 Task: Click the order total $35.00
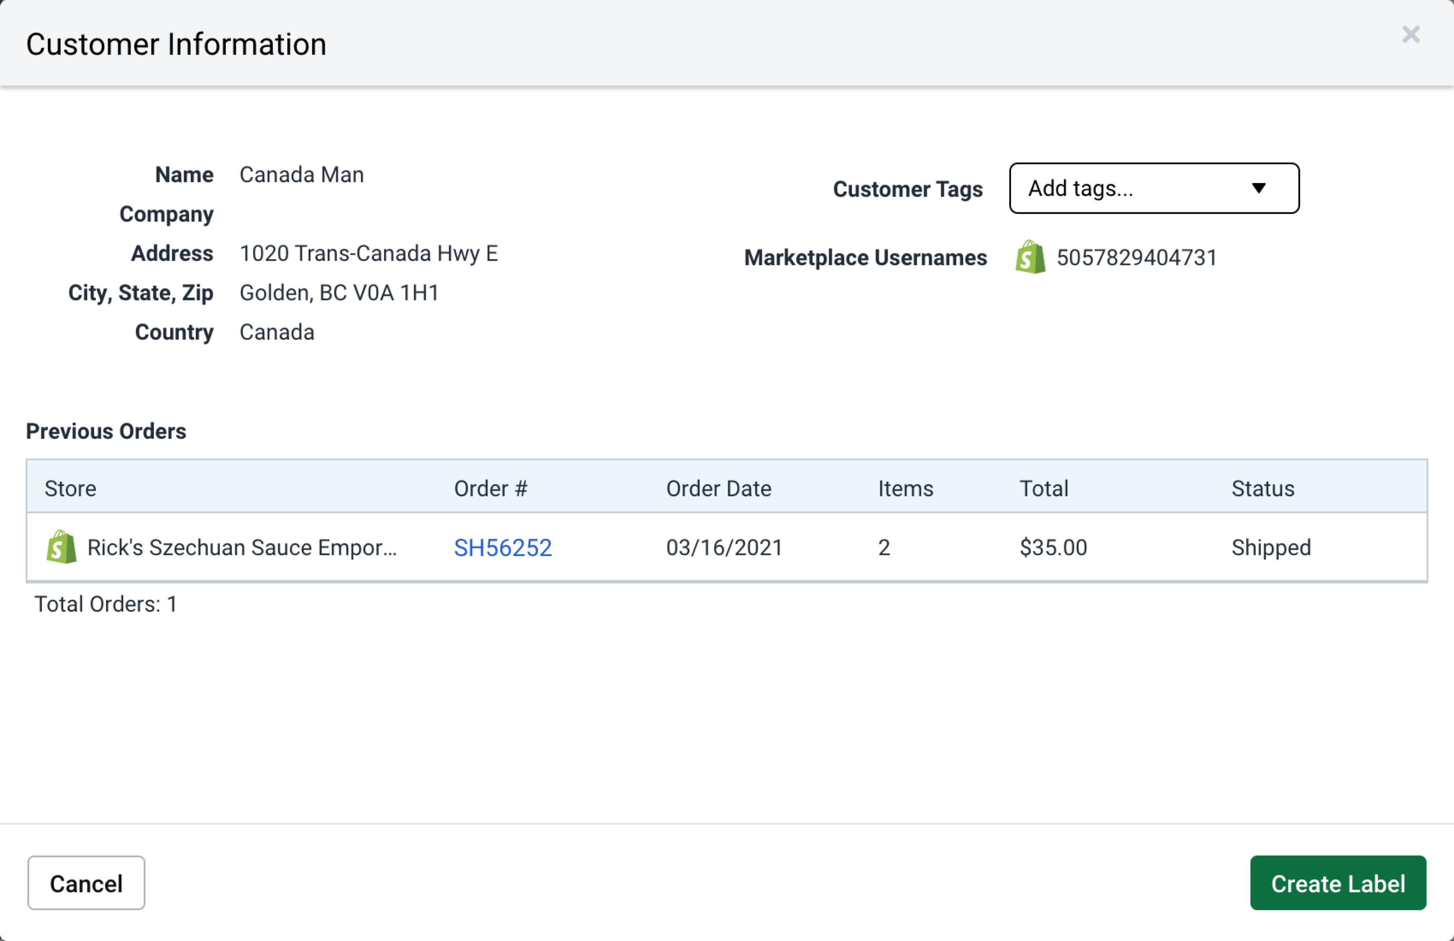coord(1052,547)
